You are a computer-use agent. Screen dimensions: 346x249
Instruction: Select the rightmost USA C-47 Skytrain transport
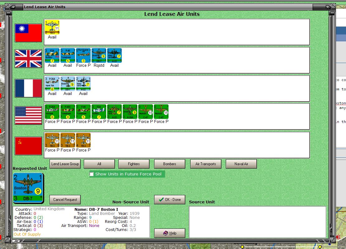[x=161, y=112]
